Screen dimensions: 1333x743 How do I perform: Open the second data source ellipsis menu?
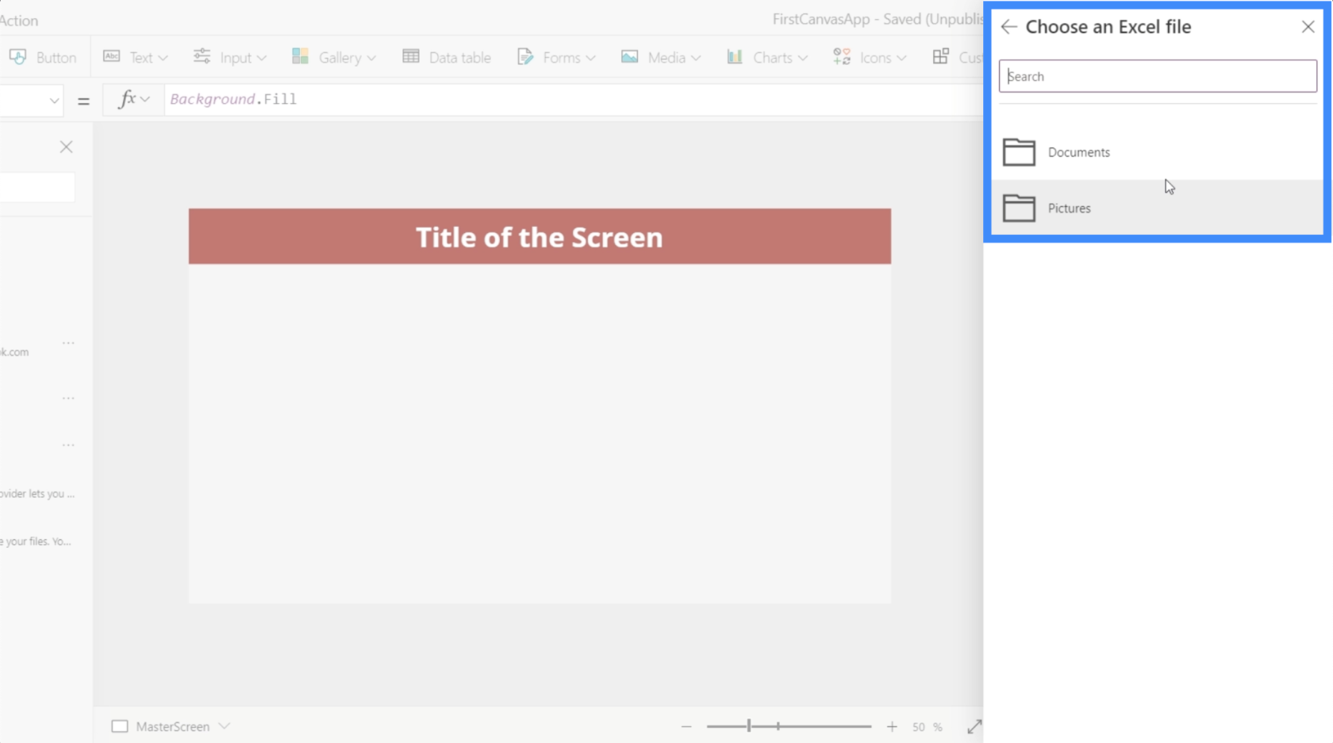tap(68, 398)
